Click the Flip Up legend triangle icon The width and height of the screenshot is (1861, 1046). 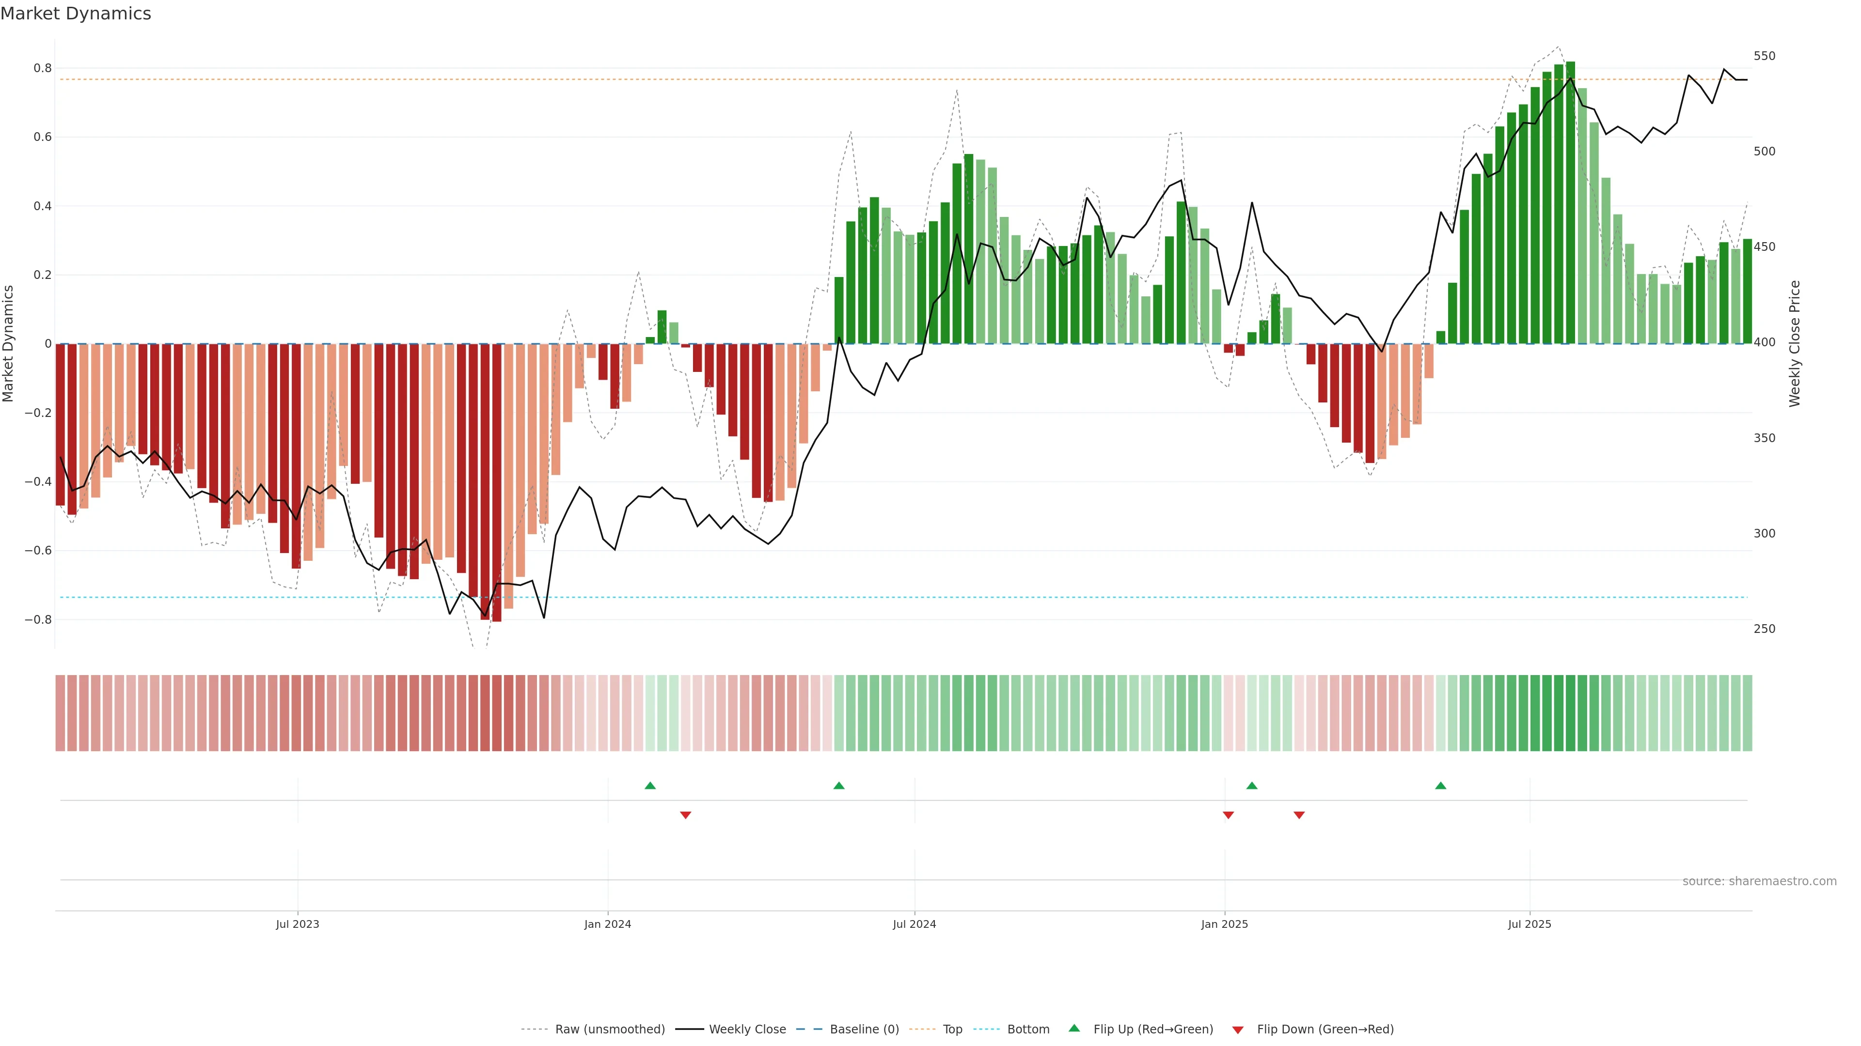[x=1074, y=1028]
